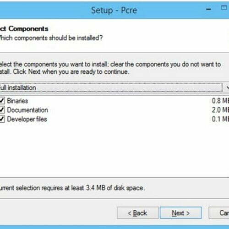
Task: Uncheck the Developer files checkbox
Action: pos(2,119)
